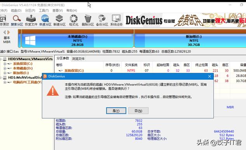Restore the main window size
The width and height of the screenshot is (246, 150).
click(242, 5)
